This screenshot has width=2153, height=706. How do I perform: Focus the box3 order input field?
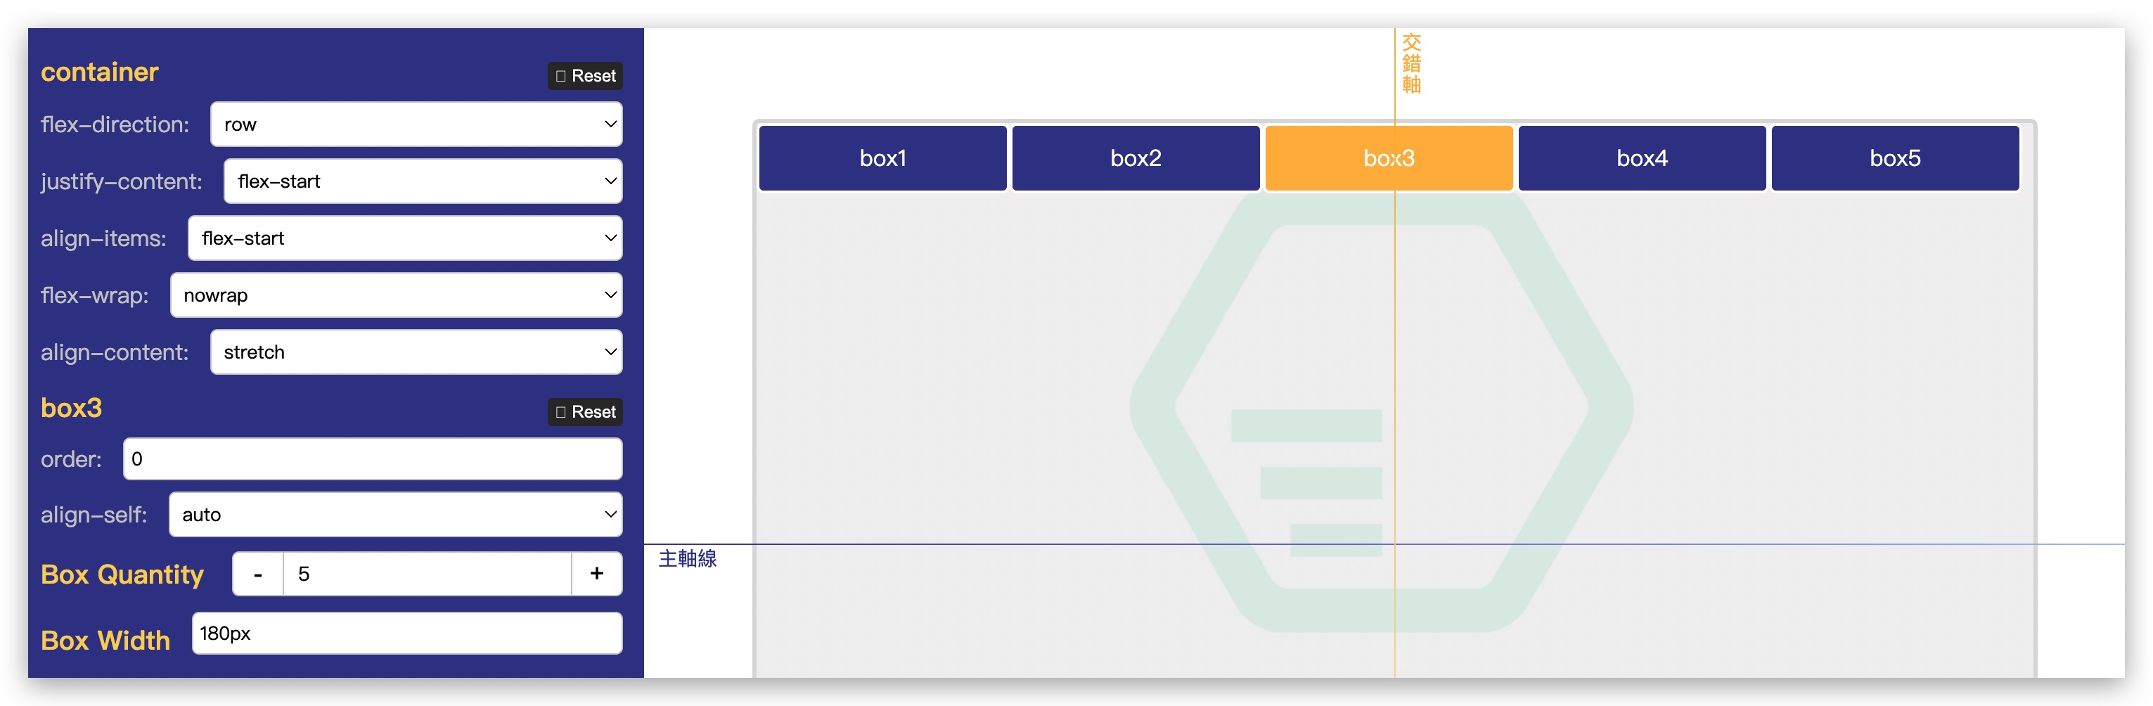[x=372, y=458]
